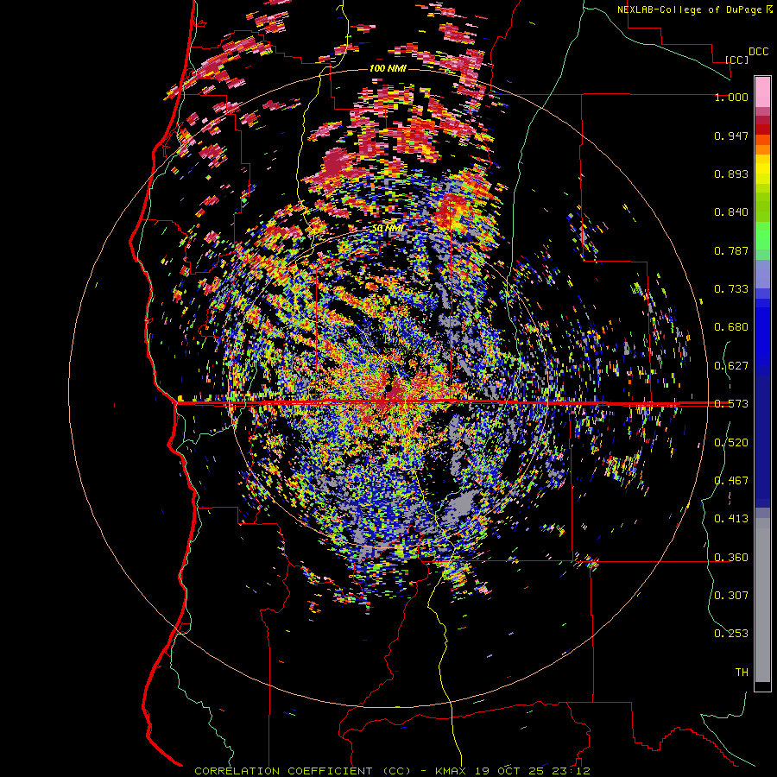Select the 0.893 color scale value
This screenshot has height=777, width=777.
click(x=731, y=174)
